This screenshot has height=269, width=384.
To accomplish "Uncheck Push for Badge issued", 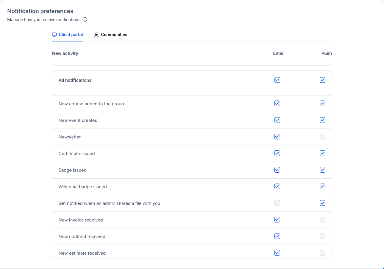I will (x=322, y=170).
